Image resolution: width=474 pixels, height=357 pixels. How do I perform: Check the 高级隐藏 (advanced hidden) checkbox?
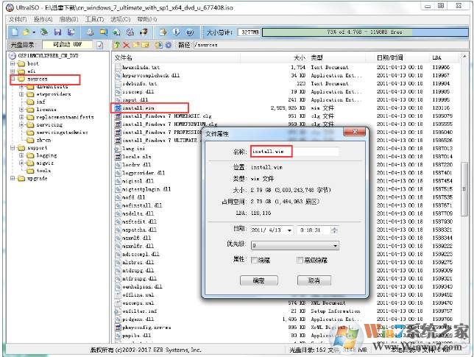pyautogui.click(x=300, y=261)
